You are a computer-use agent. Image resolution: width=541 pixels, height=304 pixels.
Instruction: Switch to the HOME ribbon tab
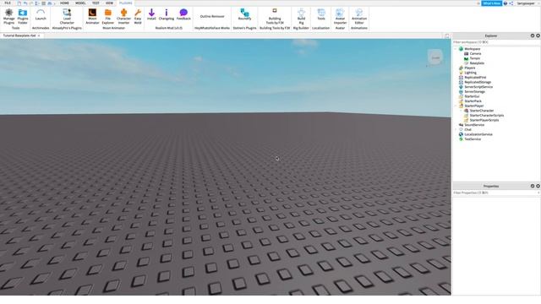[x=64, y=3]
